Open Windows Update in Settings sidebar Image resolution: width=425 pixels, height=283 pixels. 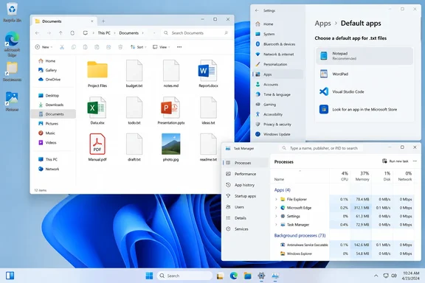pyautogui.click(x=278, y=134)
